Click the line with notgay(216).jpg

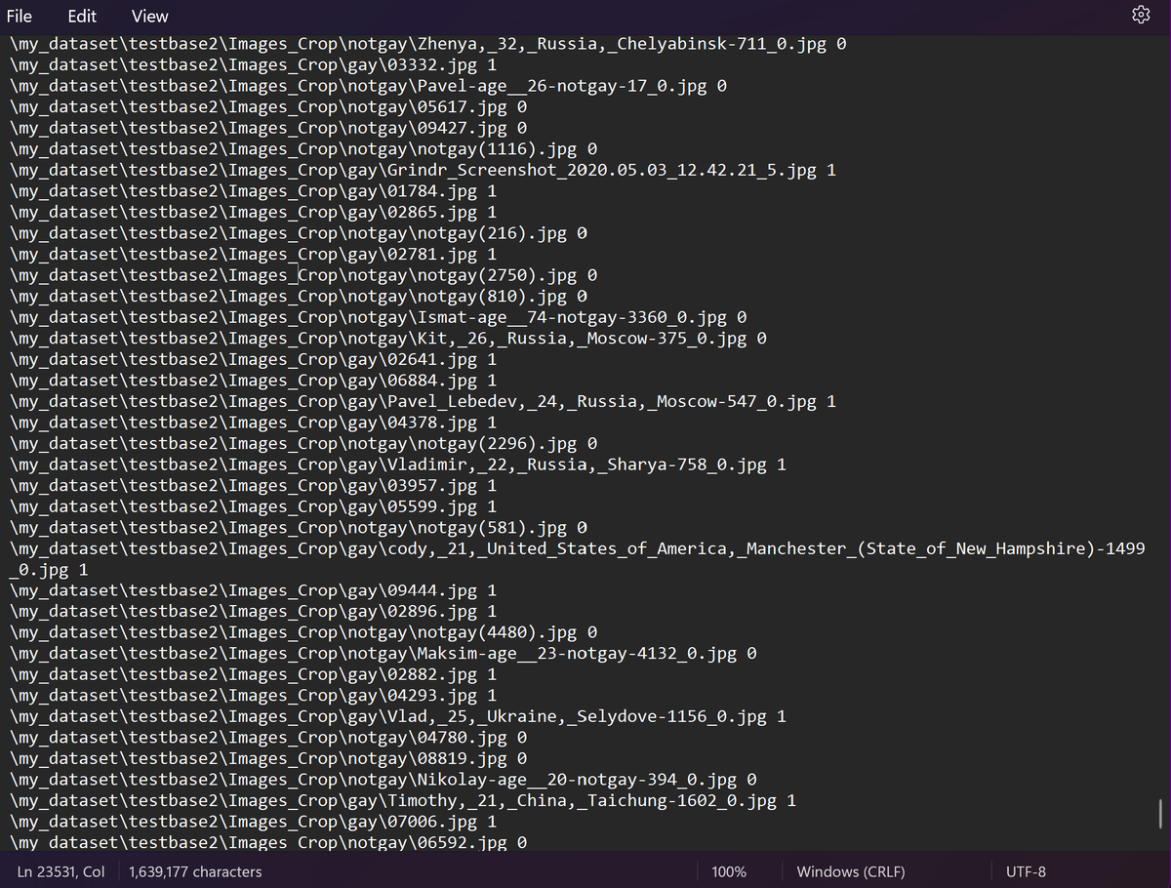(x=299, y=233)
